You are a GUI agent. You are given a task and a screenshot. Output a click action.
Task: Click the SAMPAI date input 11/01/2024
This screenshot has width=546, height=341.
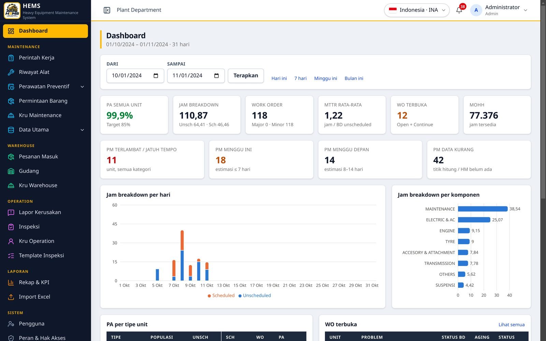pyautogui.click(x=196, y=76)
